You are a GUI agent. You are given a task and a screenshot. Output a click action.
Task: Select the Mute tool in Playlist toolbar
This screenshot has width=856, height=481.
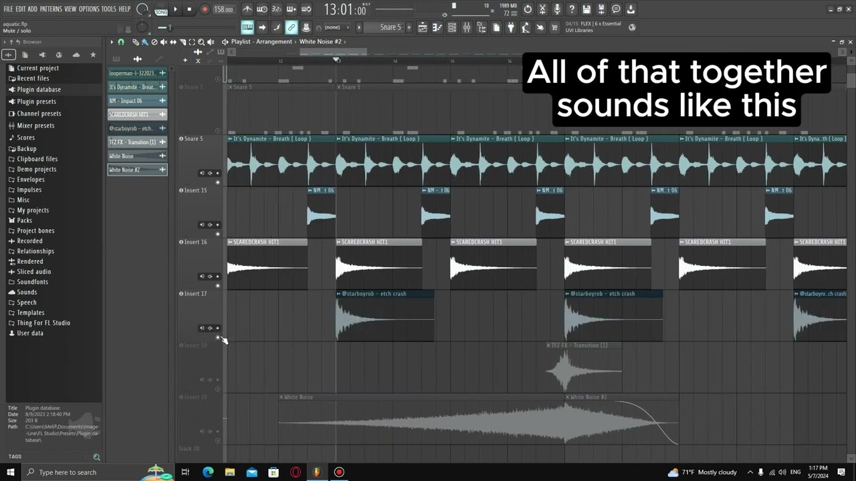tap(164, 42)
